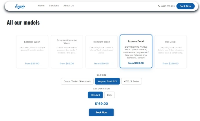Select the Full Detail card
Screen dimensions: 200x121
[x=170, y=52]
